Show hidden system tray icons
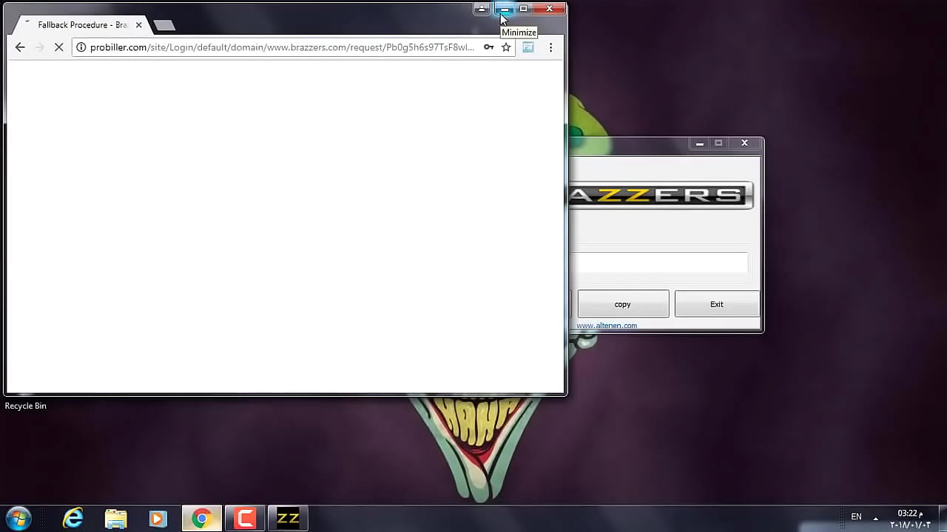Image resolution: width=947 pixels, height=532 pixels. (x=876, y=518)
